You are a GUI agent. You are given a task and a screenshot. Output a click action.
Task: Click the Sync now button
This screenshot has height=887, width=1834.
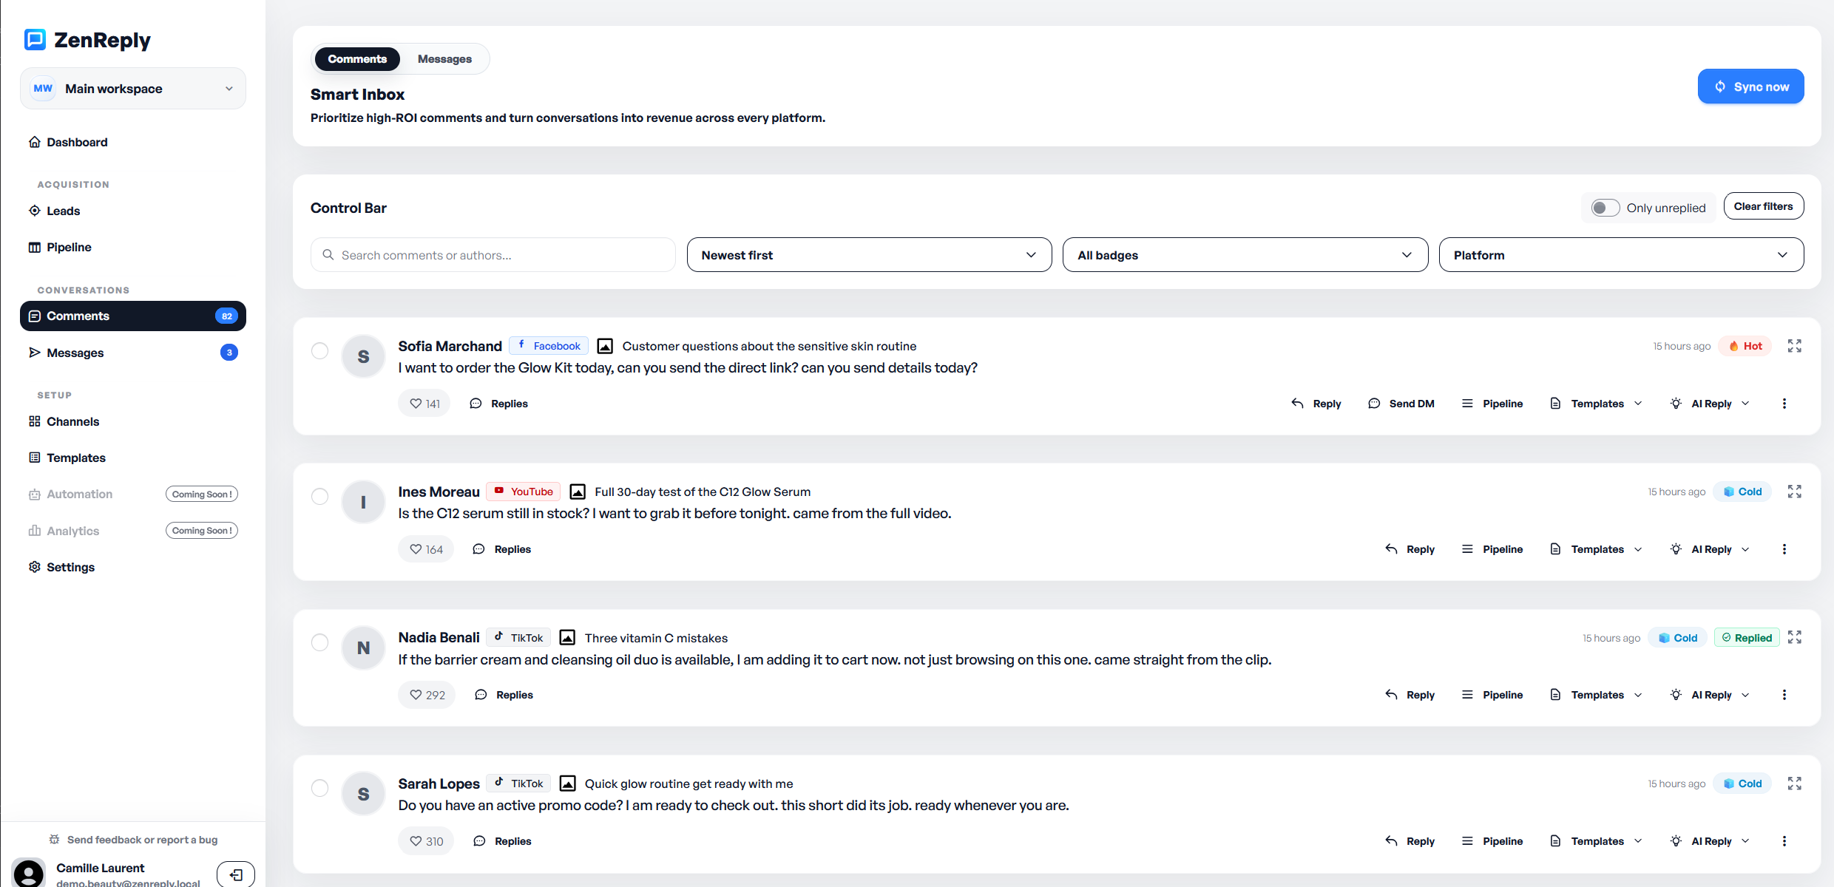coord(1750,86)
